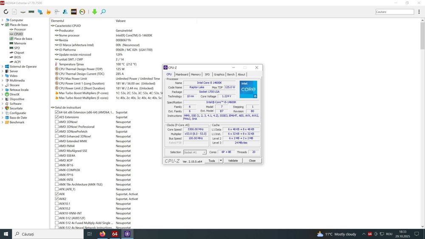Select the Chipset tree item
425x239 pixels.
point(19,53)
